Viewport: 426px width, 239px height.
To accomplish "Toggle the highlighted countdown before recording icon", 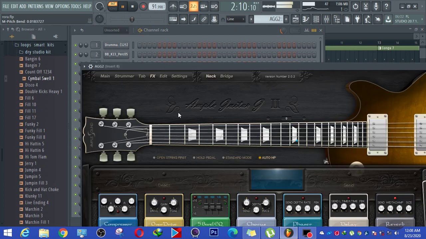I will (193, 6).
